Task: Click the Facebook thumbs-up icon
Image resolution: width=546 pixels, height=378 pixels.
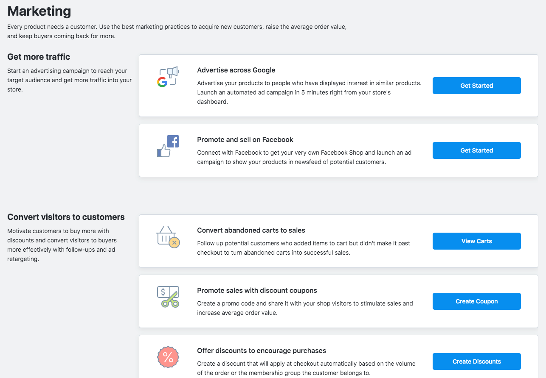Action: pos(168,146)
